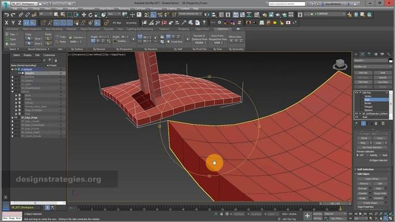
Task: Click Configure Modifier Sets icon
Action: (x=383, y=123)
